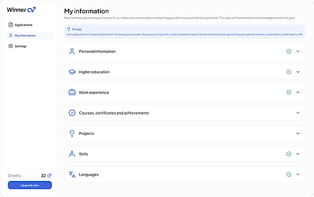Click the Pro tip lightbulb icon
This screenshot has width=314, height=197.
click(x=69, y=29)
